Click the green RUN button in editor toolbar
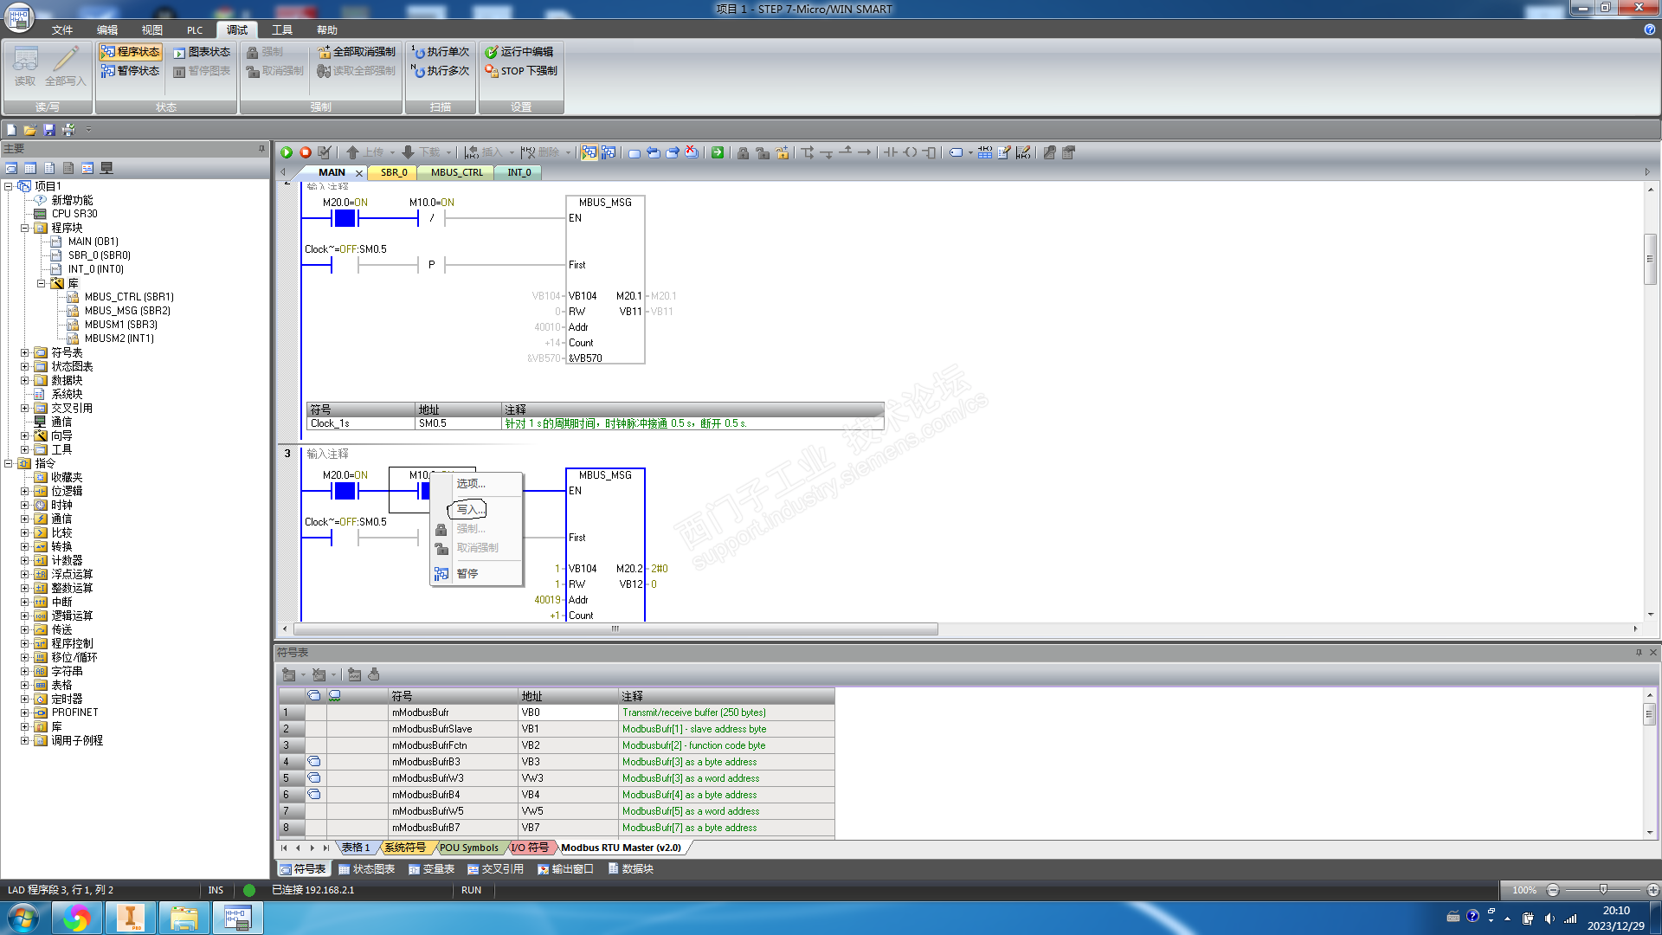 (287, 152)
